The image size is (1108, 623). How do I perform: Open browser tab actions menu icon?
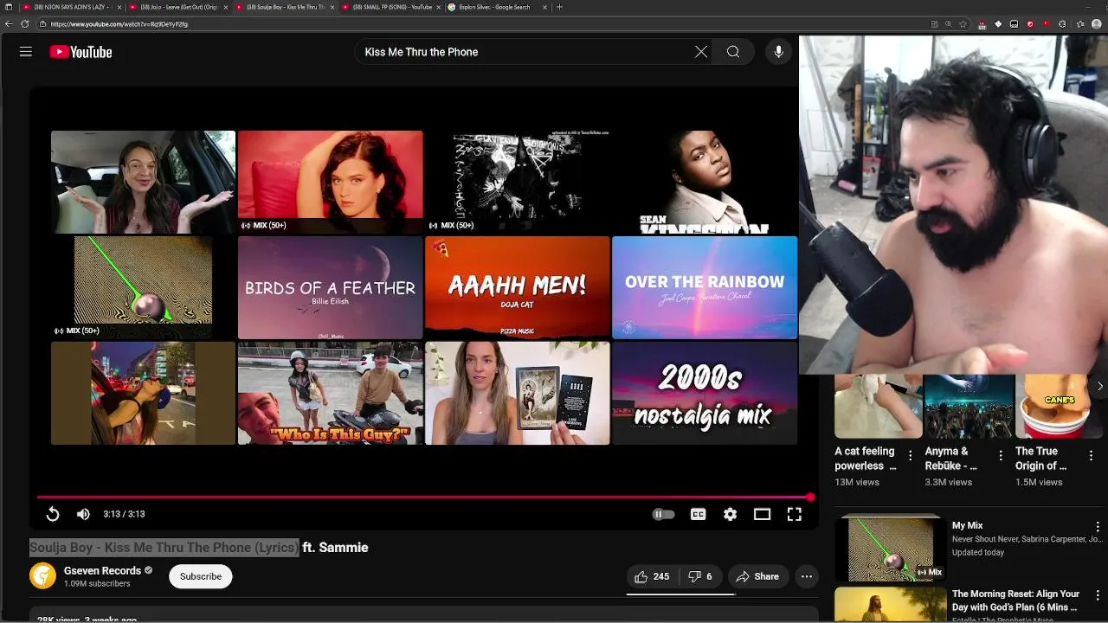coord(8,7)
